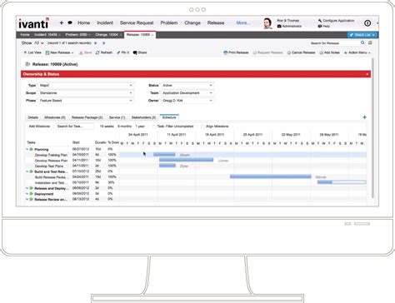Set Gantt view to 1 year
Viewport: 395px width, 303px height.
(x=140, y=127)
